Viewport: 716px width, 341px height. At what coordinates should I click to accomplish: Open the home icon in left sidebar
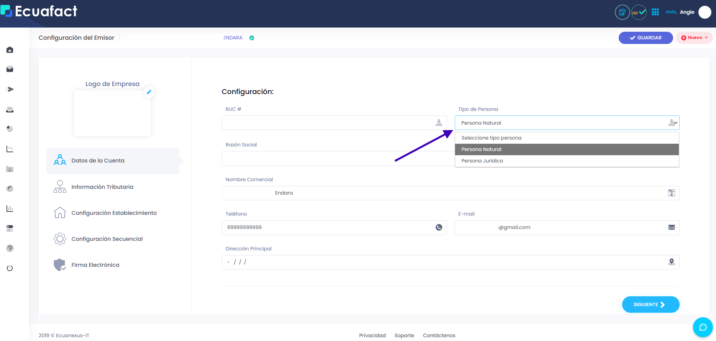coord(10,50)
